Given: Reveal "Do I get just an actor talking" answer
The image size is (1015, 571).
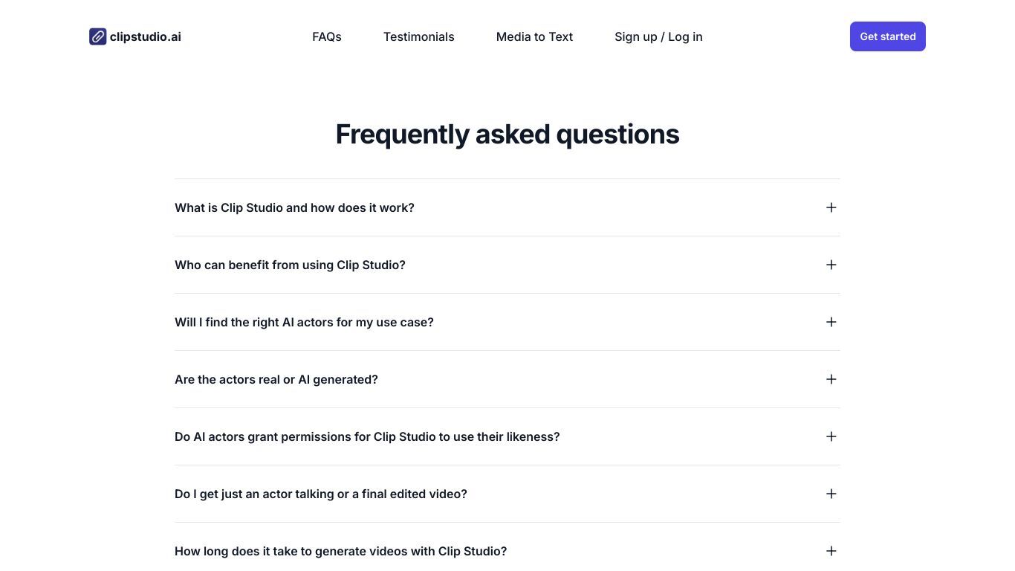Looking at the screenshot, I should point(320,494).
